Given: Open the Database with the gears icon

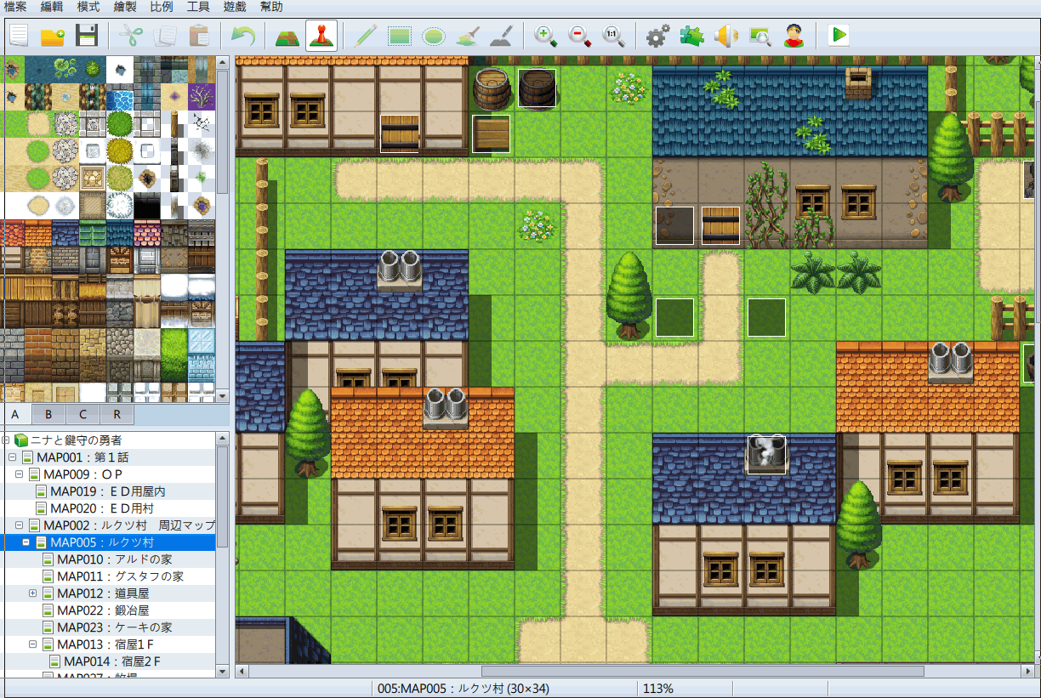Looking at the screenshot, I should 658,36.
